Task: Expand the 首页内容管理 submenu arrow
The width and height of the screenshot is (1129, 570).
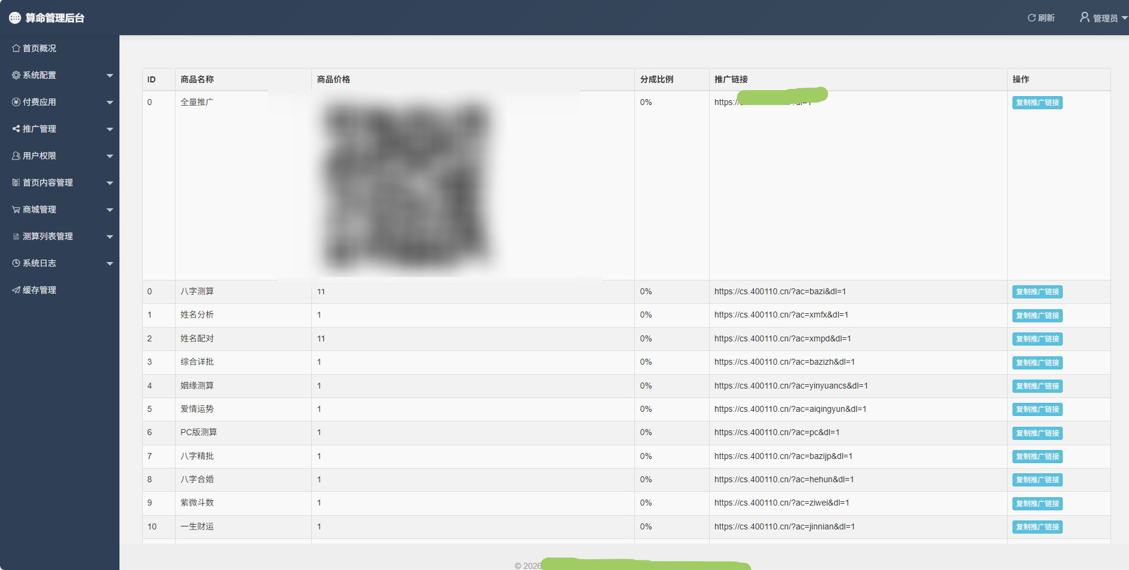Action: (110, 183)
